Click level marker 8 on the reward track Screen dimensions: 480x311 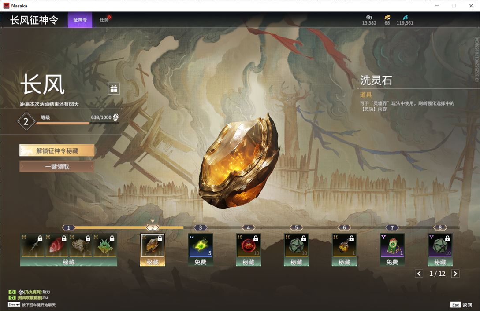click(440, 227)
